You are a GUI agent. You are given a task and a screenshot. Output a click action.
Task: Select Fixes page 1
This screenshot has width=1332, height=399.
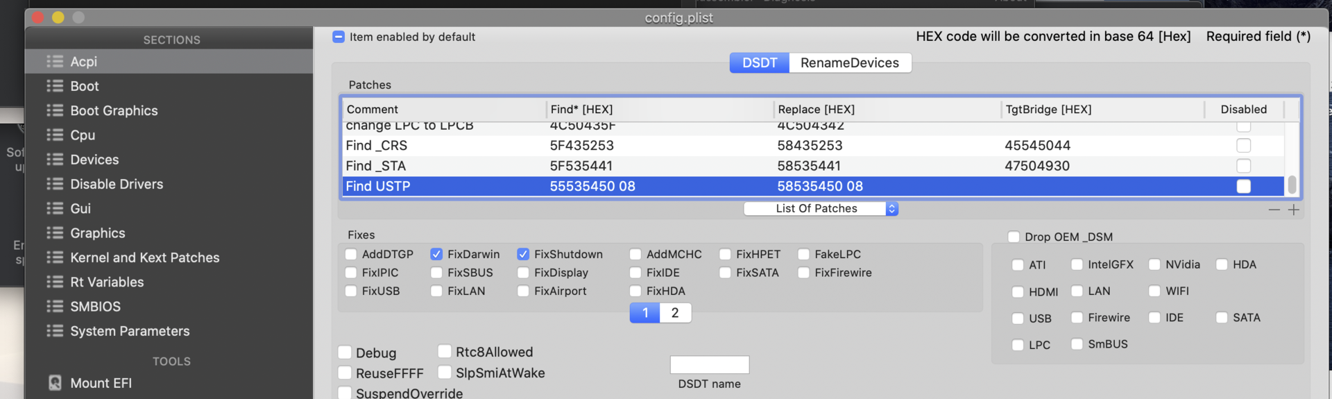[x=644, y=313]
